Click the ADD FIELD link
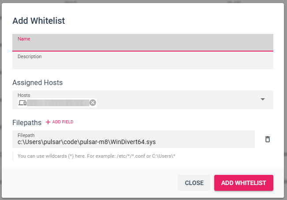Viewport: 287px width, 200px height. [x=63, y=122]
